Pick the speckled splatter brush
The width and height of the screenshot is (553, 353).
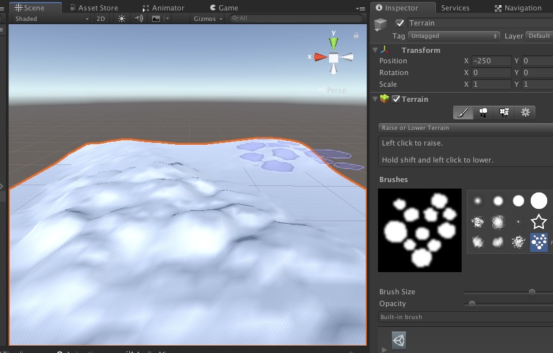pos(518,242)
